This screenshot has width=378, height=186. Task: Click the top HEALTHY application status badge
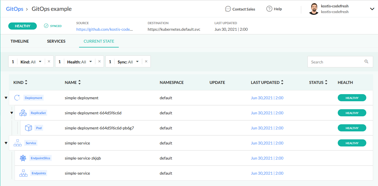tap(23, 26)
